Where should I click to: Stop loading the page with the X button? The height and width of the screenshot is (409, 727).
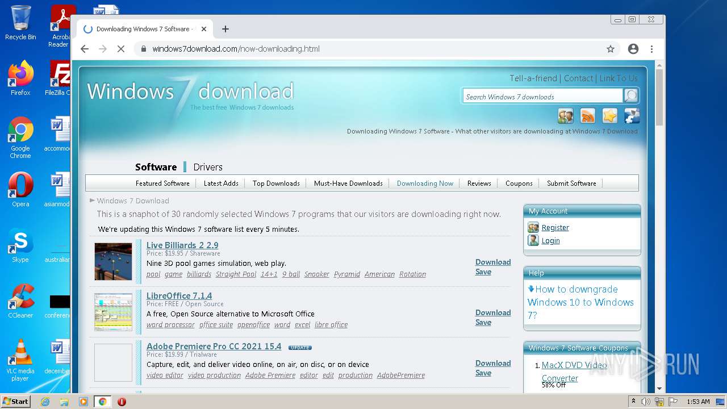(120, 49)
